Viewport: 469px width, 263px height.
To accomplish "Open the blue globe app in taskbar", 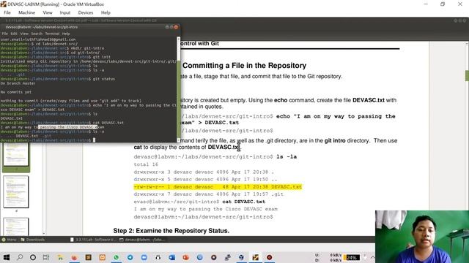I will 199,257.
